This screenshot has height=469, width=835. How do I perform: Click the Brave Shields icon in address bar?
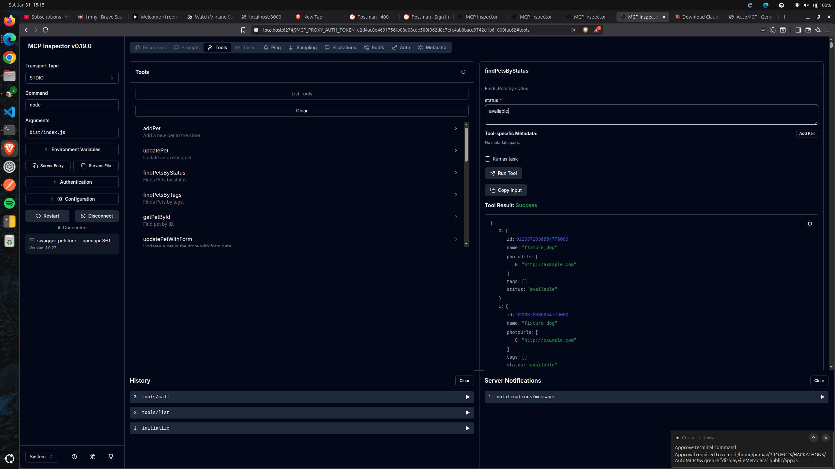coord(585,30)
